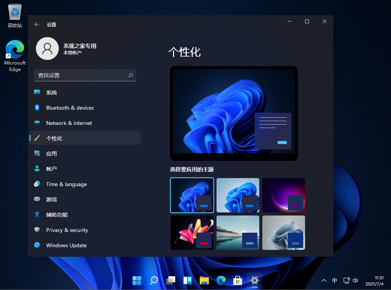Click the search magnifier icon in settings box
Image resolution: width=391 pixels, height=290 pixels.
130,75
